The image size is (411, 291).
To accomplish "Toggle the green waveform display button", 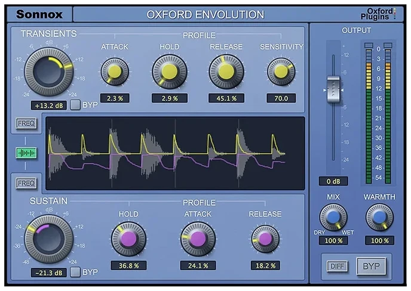I will [x=26, y=153].
